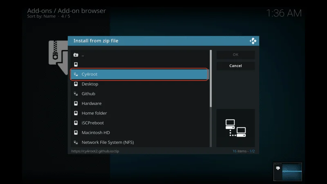
Task: Open the Hardware entry
Action: click(140, 103)
